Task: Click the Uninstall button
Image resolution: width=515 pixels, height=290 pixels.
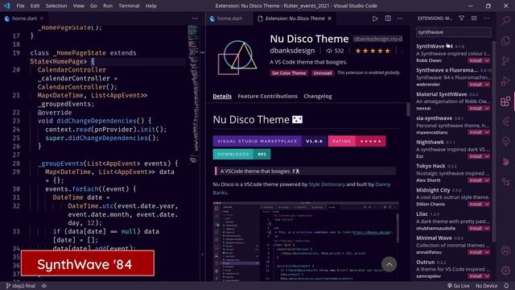Action: pos(322,73)
